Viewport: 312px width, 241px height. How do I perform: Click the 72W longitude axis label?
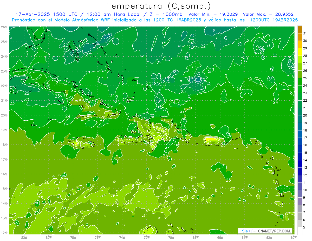[x=146, y=237]
